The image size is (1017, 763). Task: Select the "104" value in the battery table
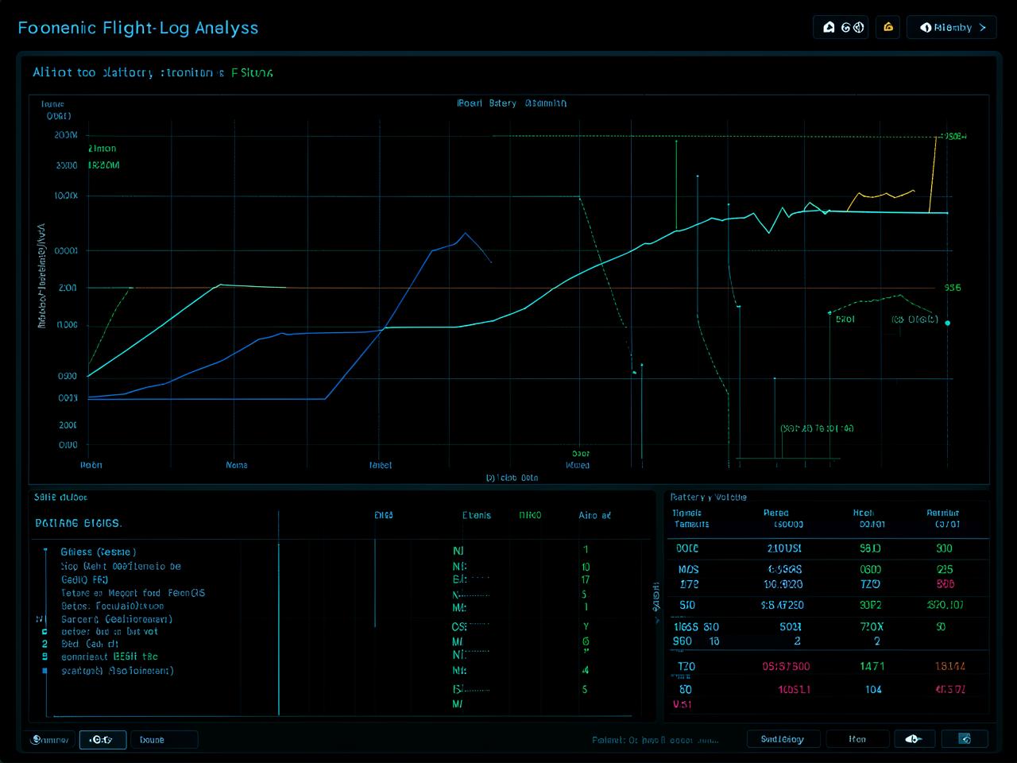point(873,690)
